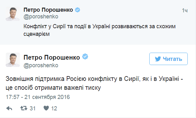Click verified badge in top tweet
Screen dimensions: 196x118
pos(78,10)
